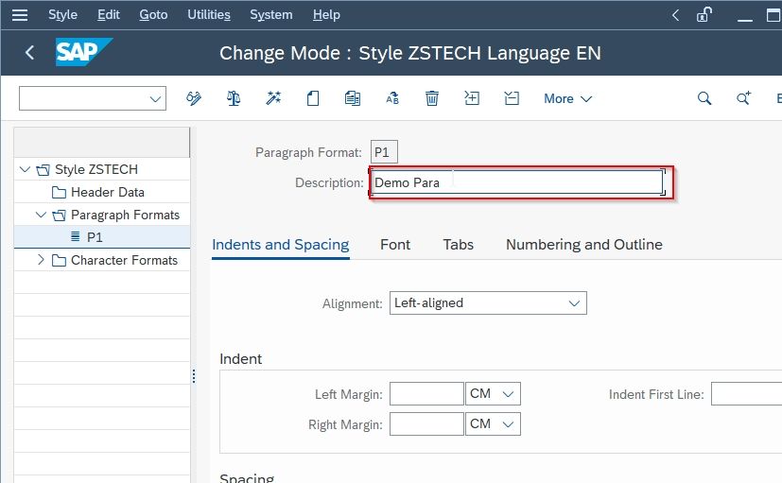Open the command field dropdown
Image resolution: width=782 pixels, height=483 pixels.
(155, 98)
